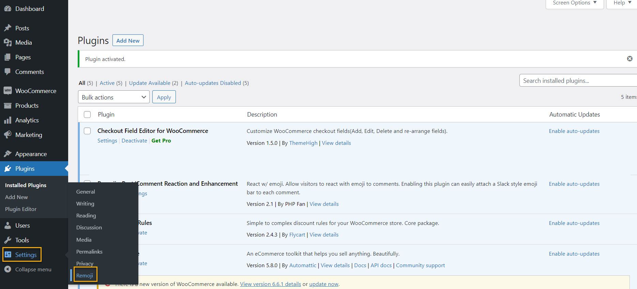Open the Bulk actions dropdown
The width and height of the screenshot is (637, 289).
(x=114, y=97)
